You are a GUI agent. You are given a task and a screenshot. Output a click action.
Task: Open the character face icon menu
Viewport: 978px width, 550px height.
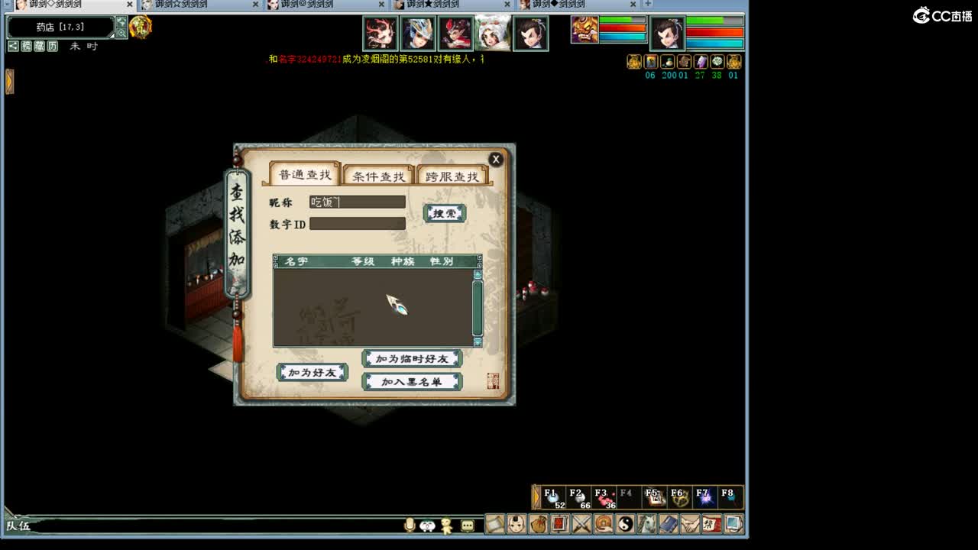(x=517, y=525)
